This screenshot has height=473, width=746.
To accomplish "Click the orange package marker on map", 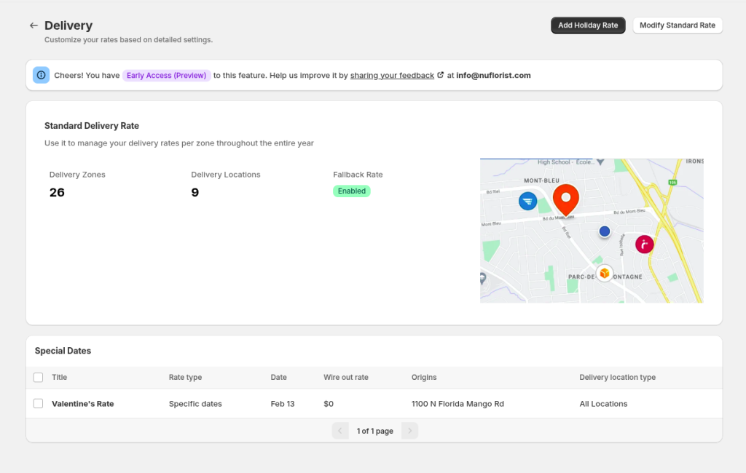I will coord(604,273).
